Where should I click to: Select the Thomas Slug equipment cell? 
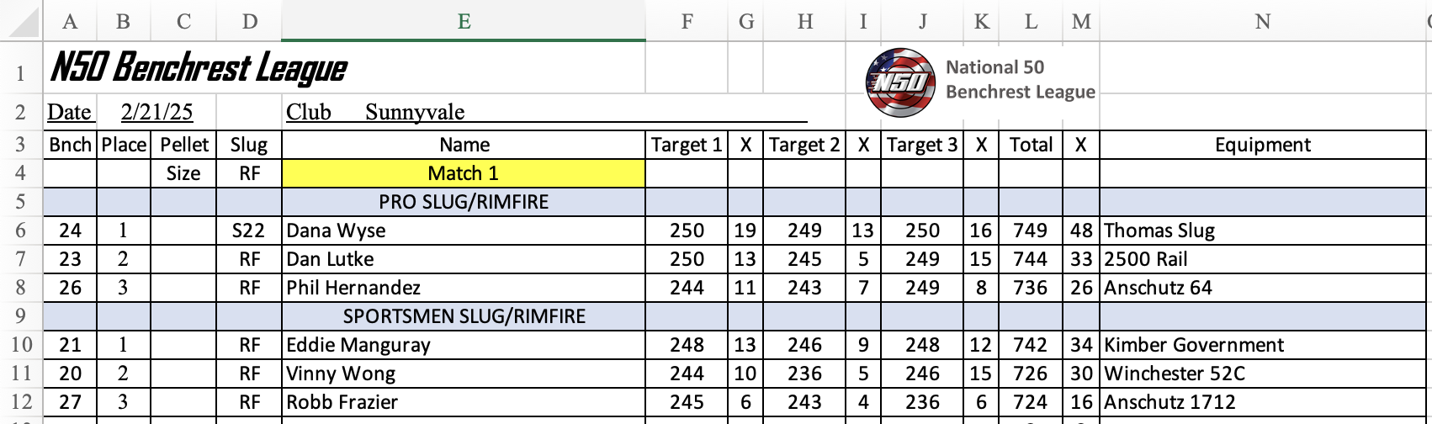pyautogui.click(x=1262, y=231)
